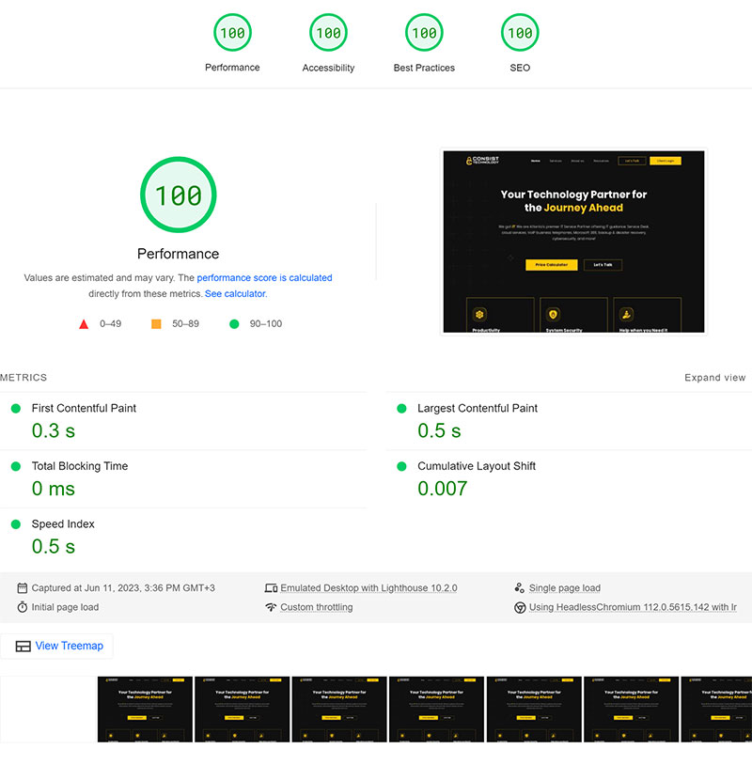Image resolution: width=752 pixels, height=780 pixels.
Task: Click green dot next to Speed Index
Action: [16, 523]
